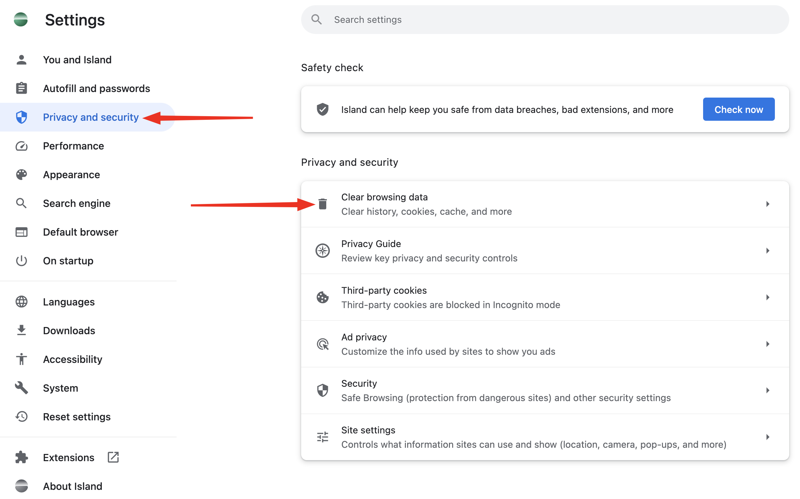Open Languages settings
Screen dimensions: 800x499
coord(87,302)
